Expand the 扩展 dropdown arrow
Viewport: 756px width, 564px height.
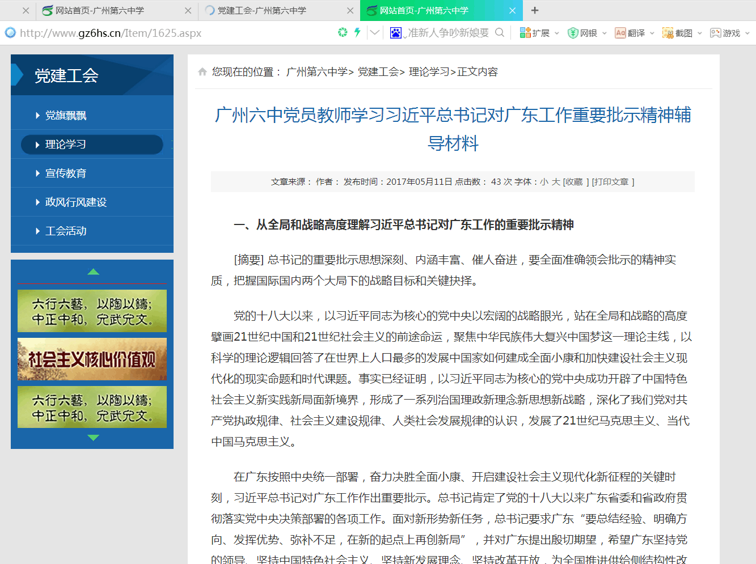557,33
